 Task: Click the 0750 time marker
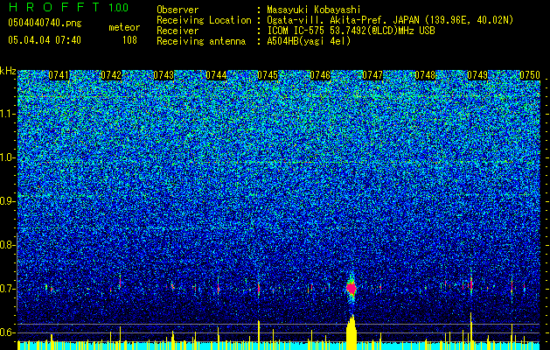tap(530, 75)
